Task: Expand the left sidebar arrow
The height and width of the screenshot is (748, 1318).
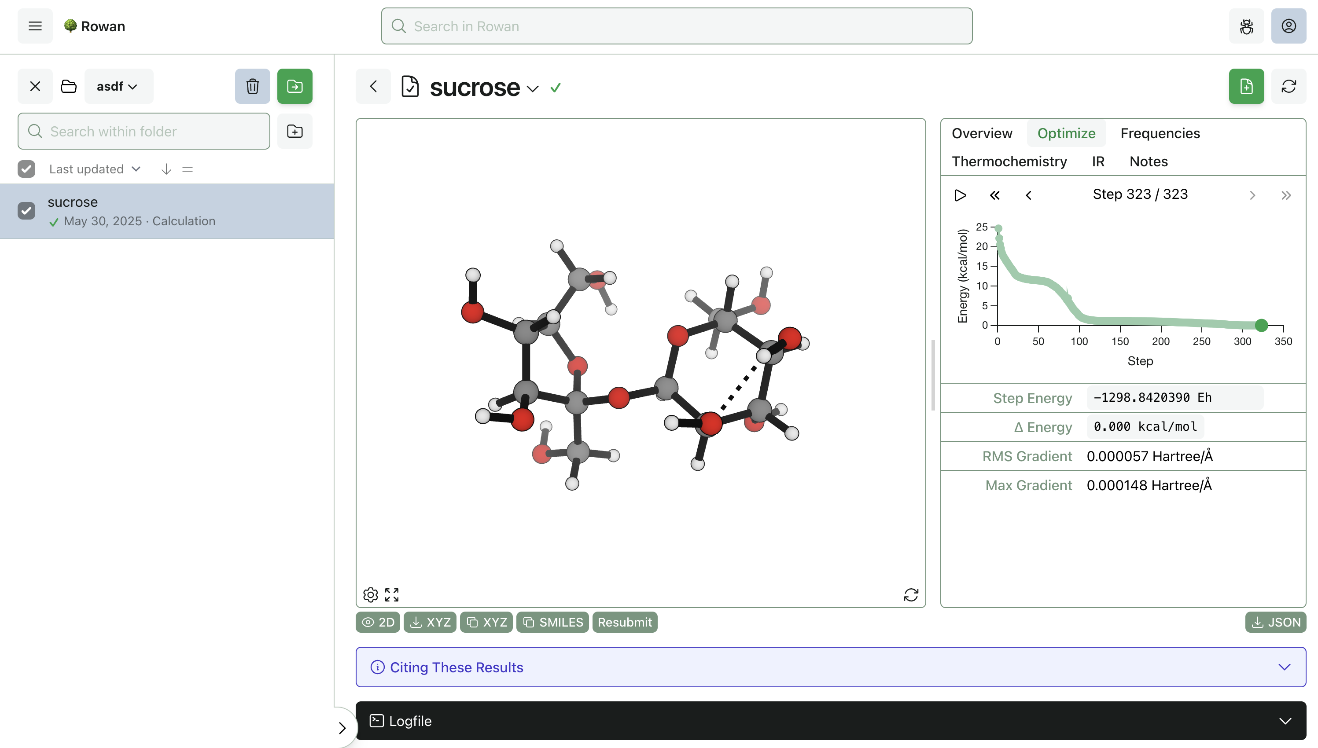Action: 342,729
